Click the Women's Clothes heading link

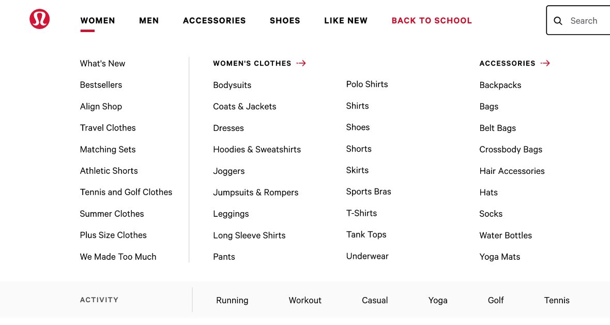252,63
